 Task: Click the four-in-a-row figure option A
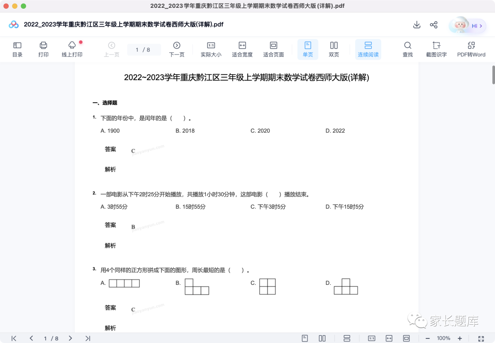124,283
